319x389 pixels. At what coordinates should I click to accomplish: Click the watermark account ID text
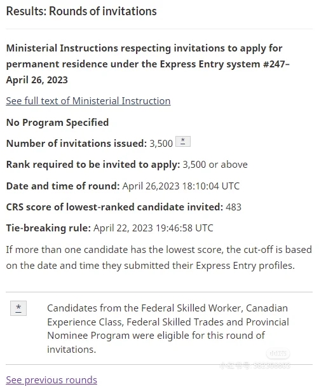(x=255, y=365)
